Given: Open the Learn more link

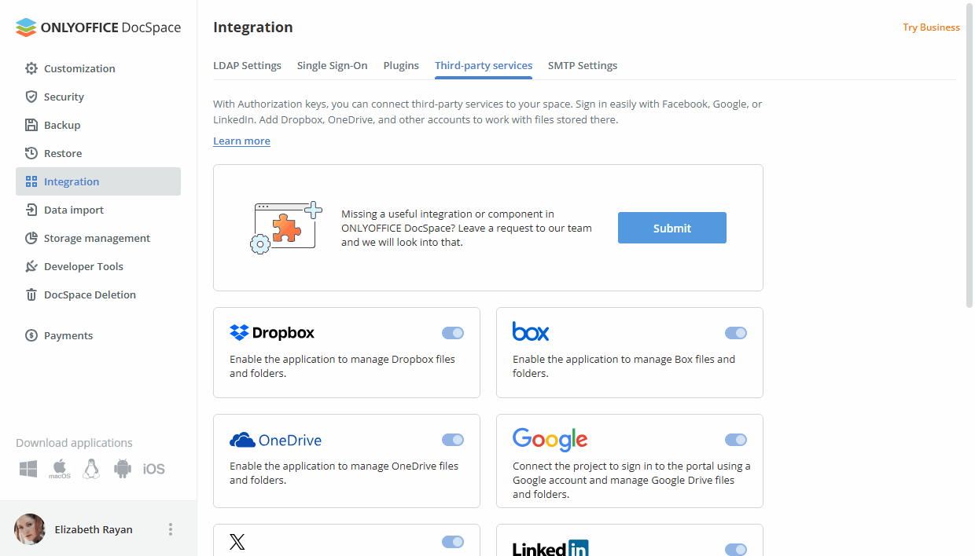Looking at the screenshot, I should pos(241,141).
